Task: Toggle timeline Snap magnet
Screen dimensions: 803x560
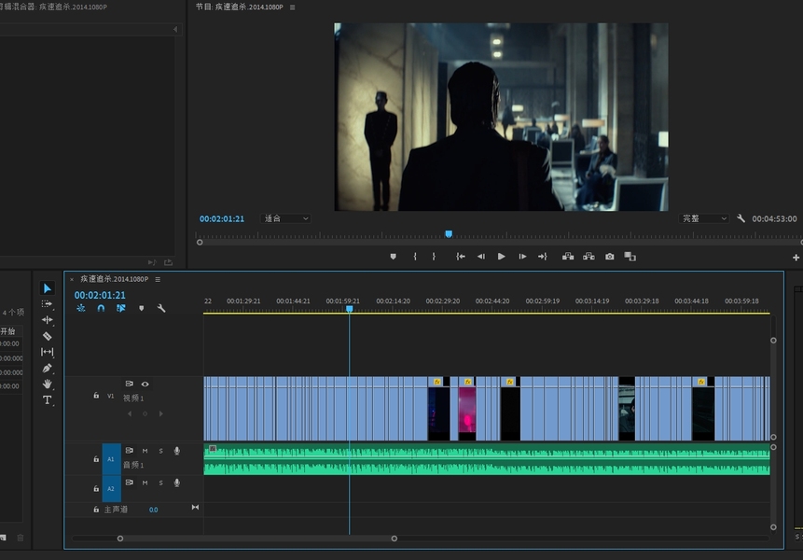Action: pyautogui.click(x=101, y=308)
